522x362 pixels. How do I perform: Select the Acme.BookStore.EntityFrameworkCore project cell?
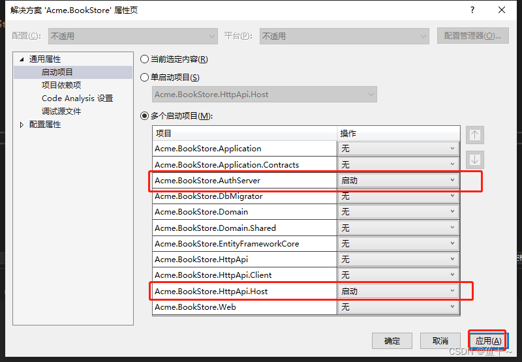click(x=245, y=243)
